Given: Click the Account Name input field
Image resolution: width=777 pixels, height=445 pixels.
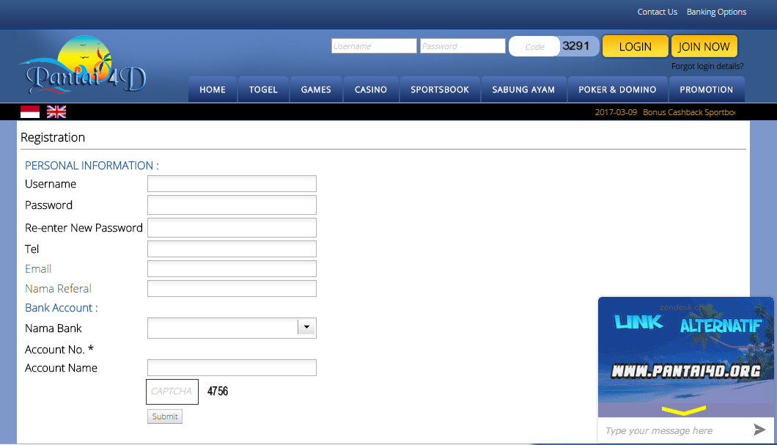Looking at the screenshot, I should (232, 368).
